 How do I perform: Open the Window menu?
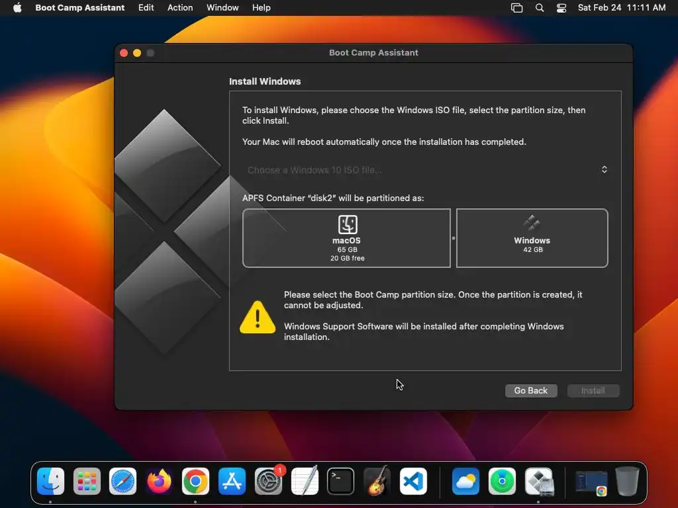click(222, 8)
